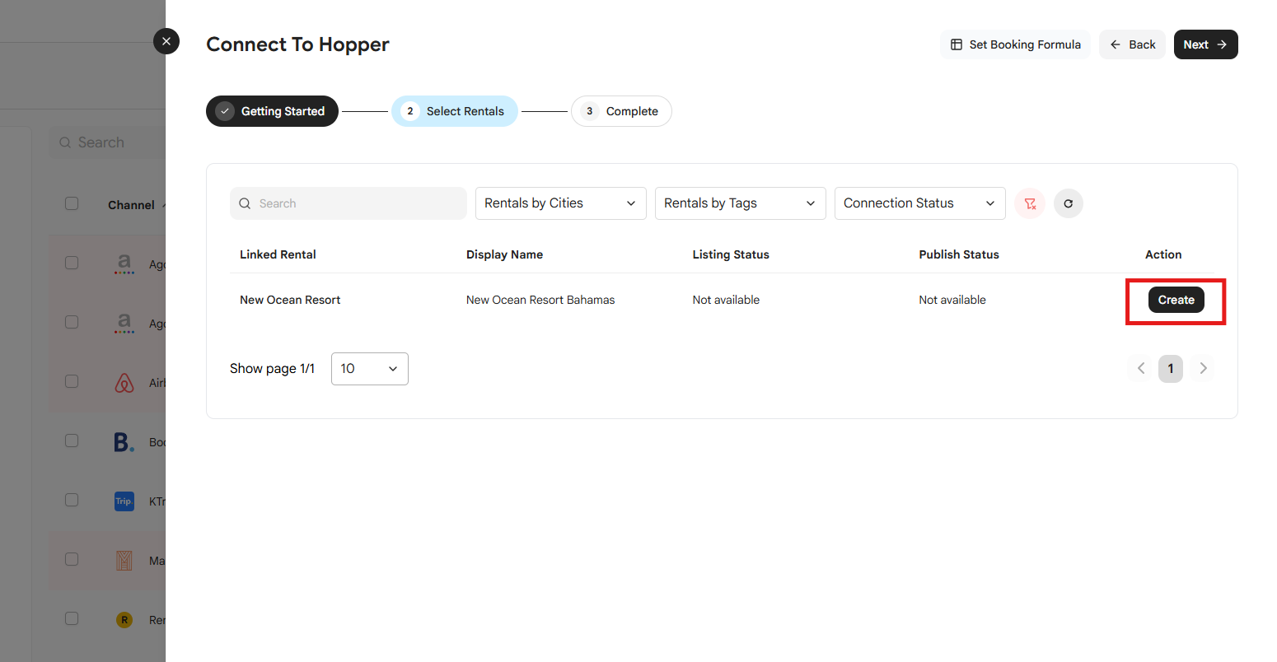This screenshot has width=1277, height=662.
Task: Click the Agoda logo in first channel row
Action: [124, 263]
